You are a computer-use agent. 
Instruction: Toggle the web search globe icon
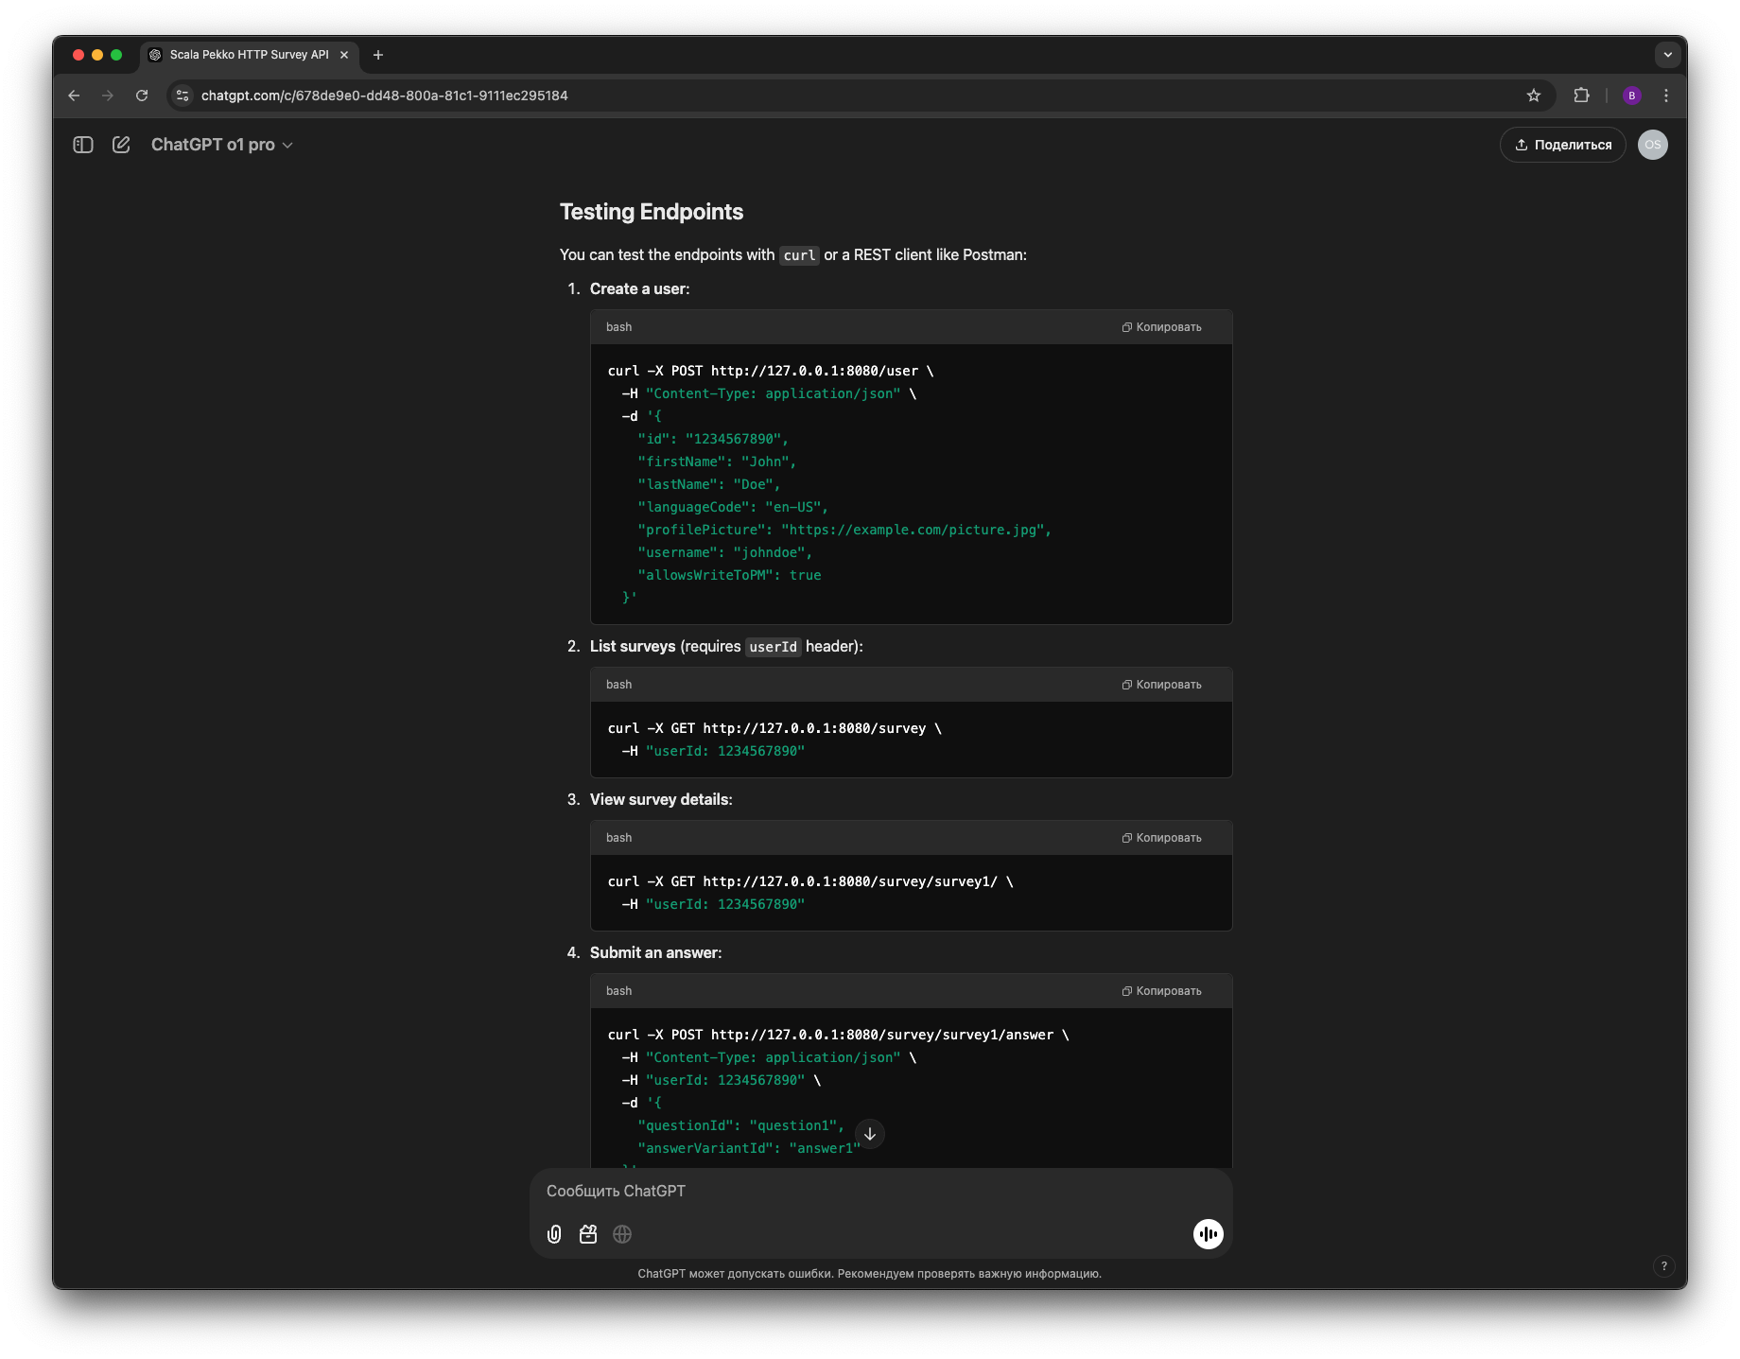[x=622, y=1234]
